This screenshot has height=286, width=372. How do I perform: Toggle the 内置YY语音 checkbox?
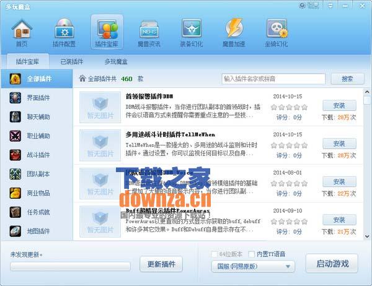click(252, 254)
